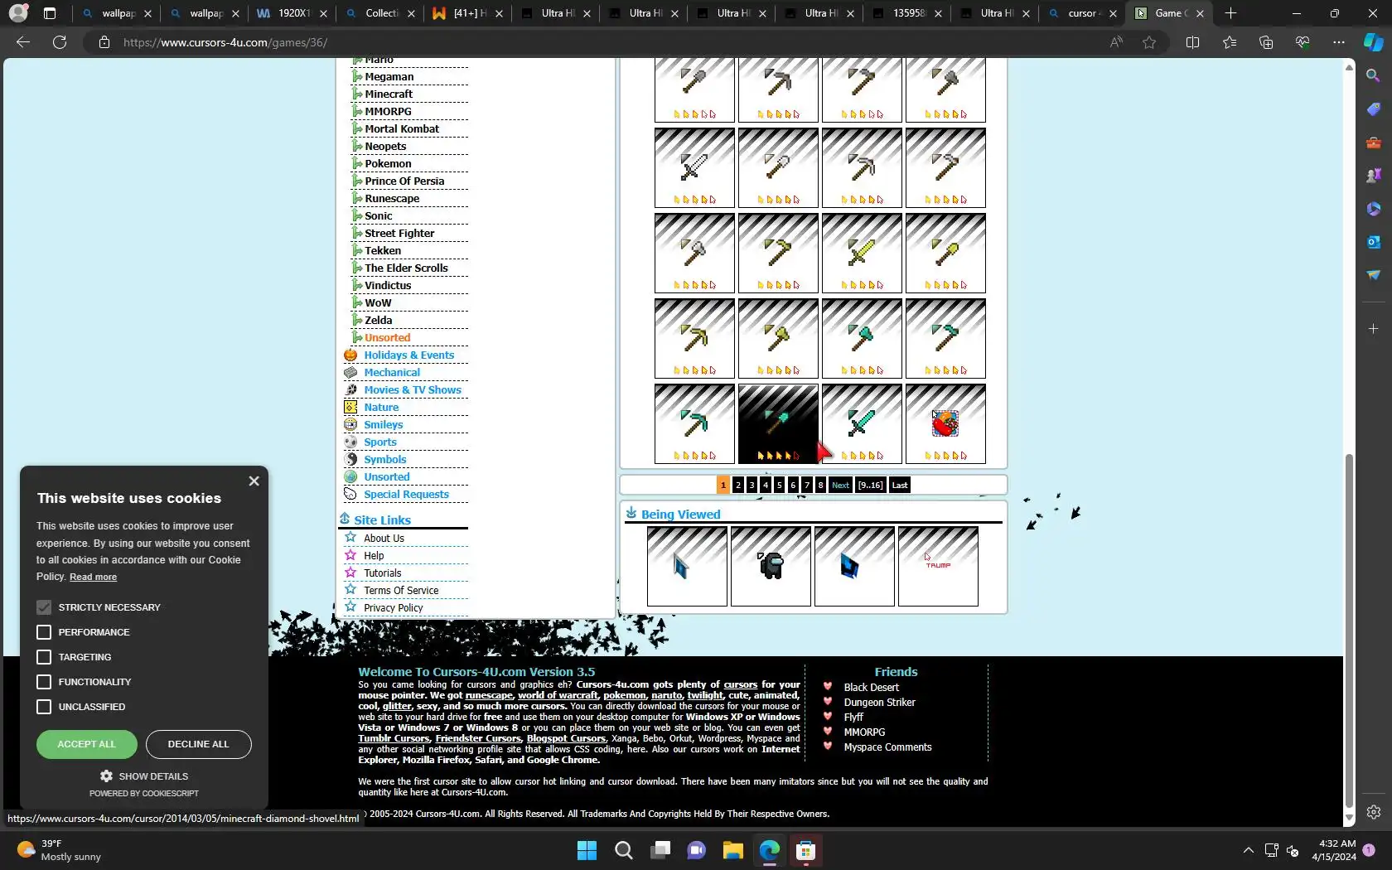Open the Among Us cursor thumbnail
The image size is (1392, 870).
(x=771, y=567)
